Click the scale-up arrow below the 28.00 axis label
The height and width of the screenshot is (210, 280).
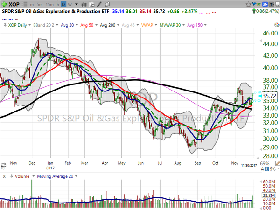258,158
